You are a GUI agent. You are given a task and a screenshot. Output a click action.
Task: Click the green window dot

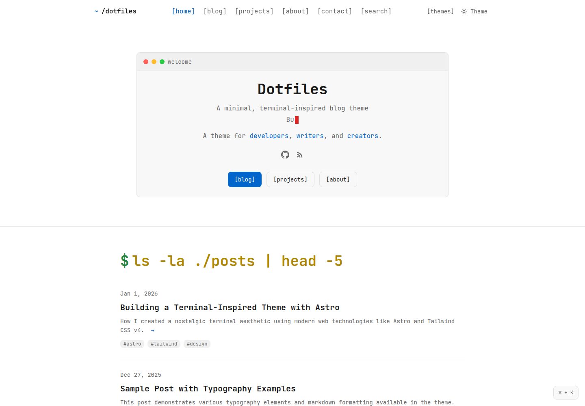click(x=162, y=62)
